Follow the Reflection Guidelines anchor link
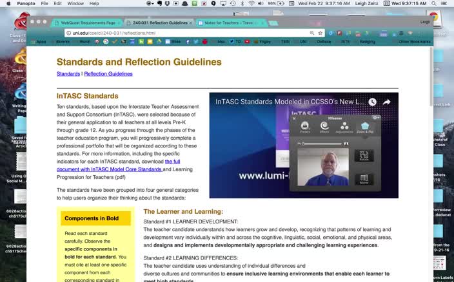 point(108,73)
